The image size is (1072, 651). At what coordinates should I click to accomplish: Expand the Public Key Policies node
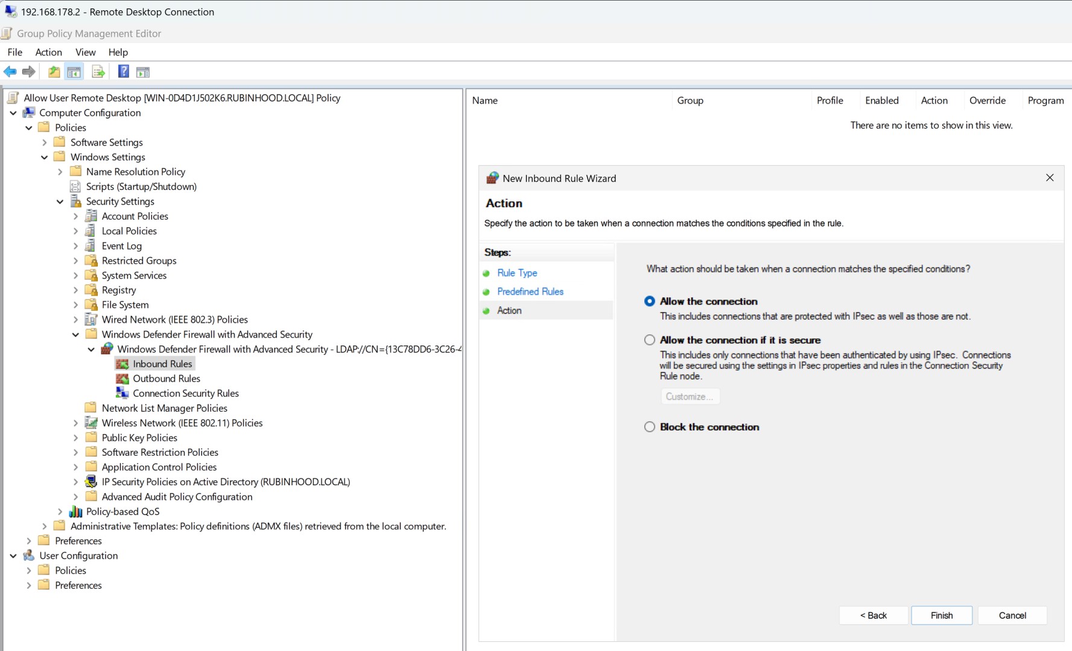click(76, 438)
